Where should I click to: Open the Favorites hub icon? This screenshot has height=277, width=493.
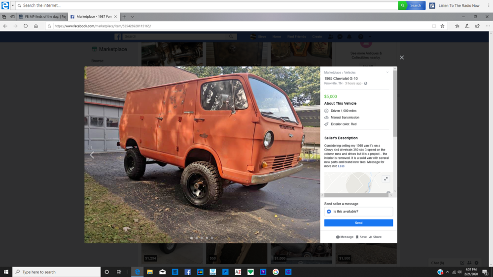[457, 26]
